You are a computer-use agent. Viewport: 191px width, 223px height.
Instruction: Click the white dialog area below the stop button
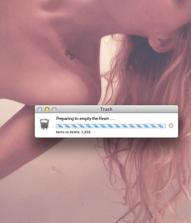[171, 133]
